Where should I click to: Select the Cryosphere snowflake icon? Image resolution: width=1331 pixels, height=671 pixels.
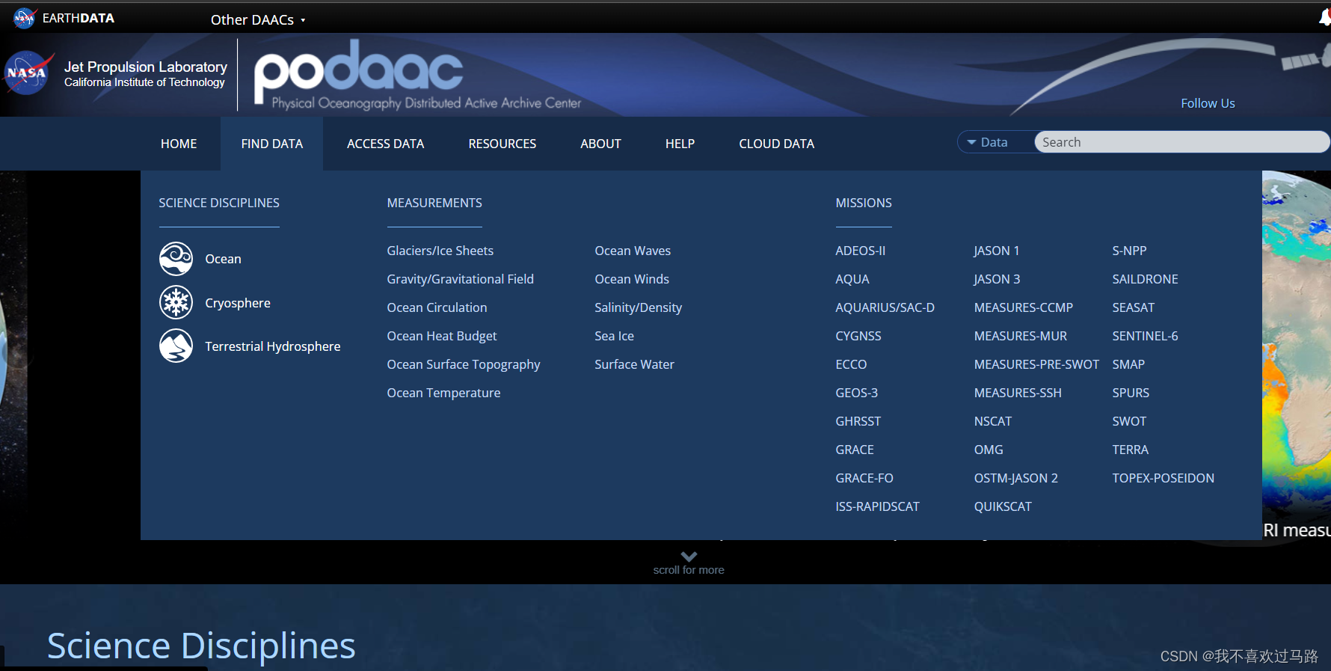pyautogui.click(x=176, y=302)
